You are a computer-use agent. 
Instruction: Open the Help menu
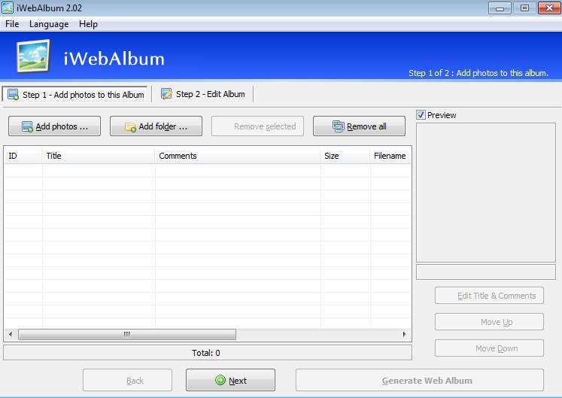88,24
